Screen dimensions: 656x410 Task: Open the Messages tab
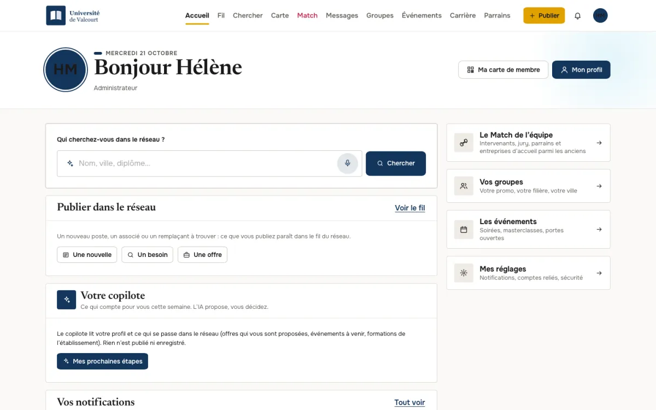tap(342, 16)
